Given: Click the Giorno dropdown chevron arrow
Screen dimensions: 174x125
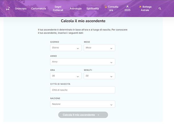Looking at the screenshot, I should point(78,48).
